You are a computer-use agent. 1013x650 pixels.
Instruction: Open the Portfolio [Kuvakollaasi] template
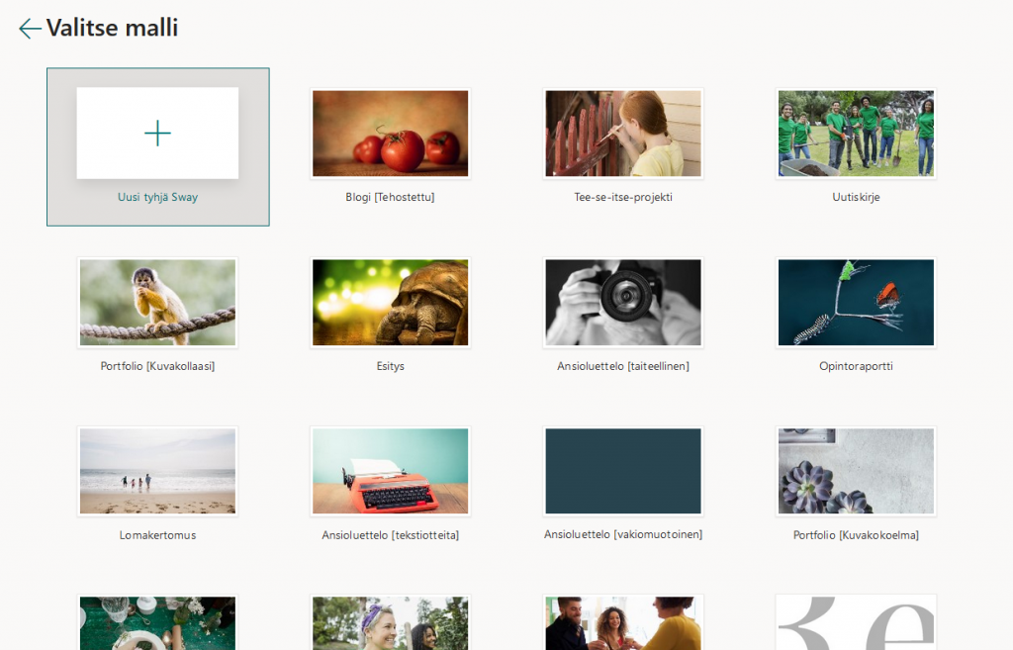click(157, 302)
